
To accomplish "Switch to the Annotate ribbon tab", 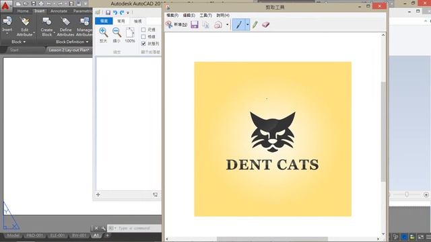I will coord(59,11).
